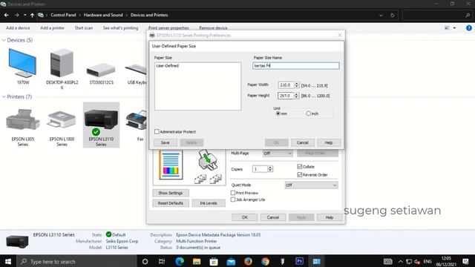Open Task View on taskbar

point(162,261)
